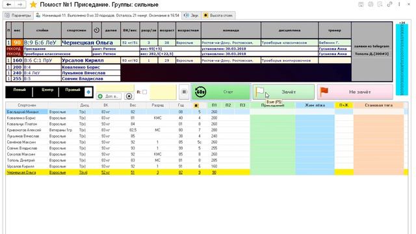Add page to favorites with star icon
The width and height of the screenshot is (416, 234).
[x=33, y=5]
